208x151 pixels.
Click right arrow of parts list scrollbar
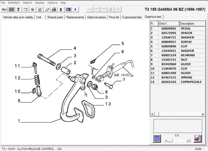pos(203,114)
